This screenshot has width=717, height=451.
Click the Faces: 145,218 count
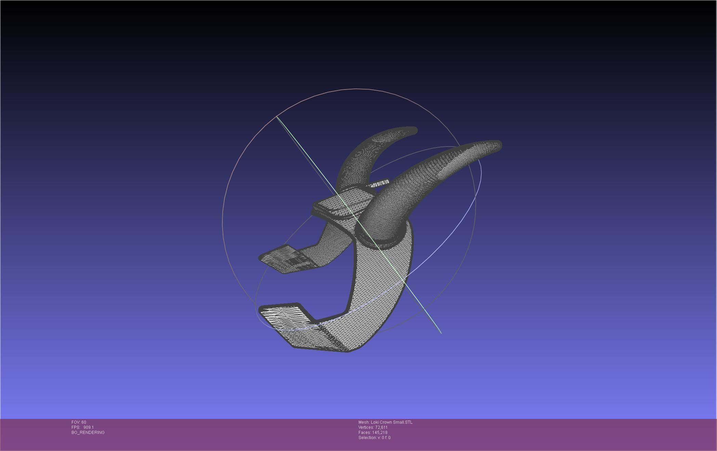tap(373, 433)
